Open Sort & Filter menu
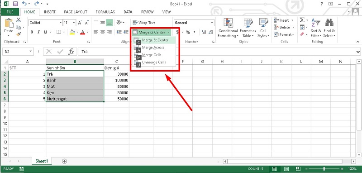Viewport: 362px width, 173px height. [x=316, y=28]
